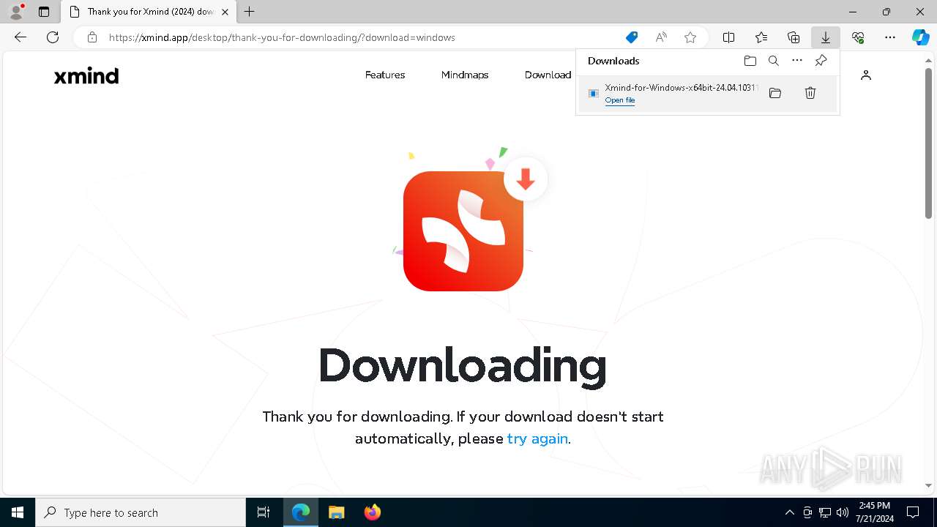Screen dimensions: 937x527
Task: Open Browser essentials icon
Action: (x=858, y=37)
